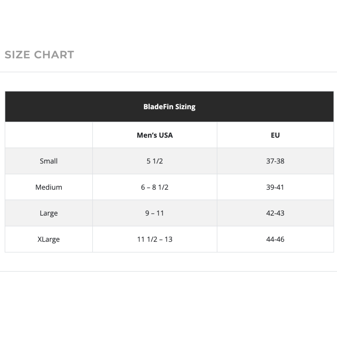337x337 pixels.
Task: Click the Large row label
Action: point(49,213)
